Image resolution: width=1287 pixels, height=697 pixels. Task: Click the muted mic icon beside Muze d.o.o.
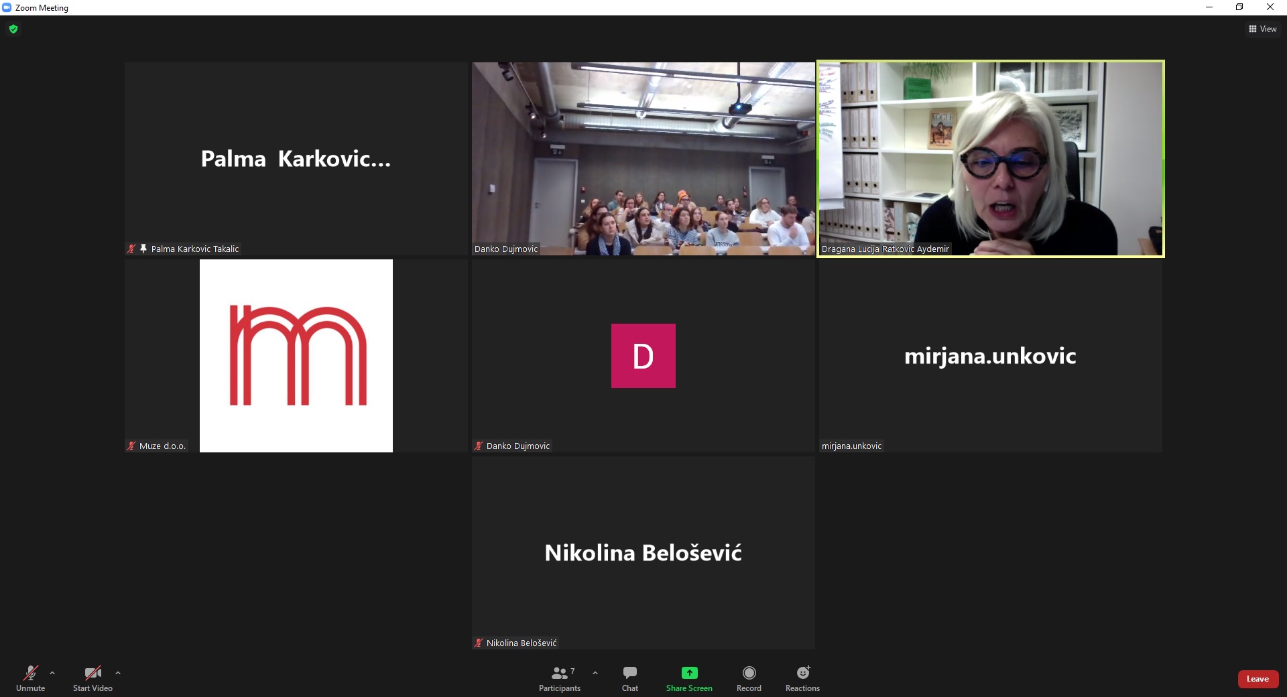tap(131, 446)
